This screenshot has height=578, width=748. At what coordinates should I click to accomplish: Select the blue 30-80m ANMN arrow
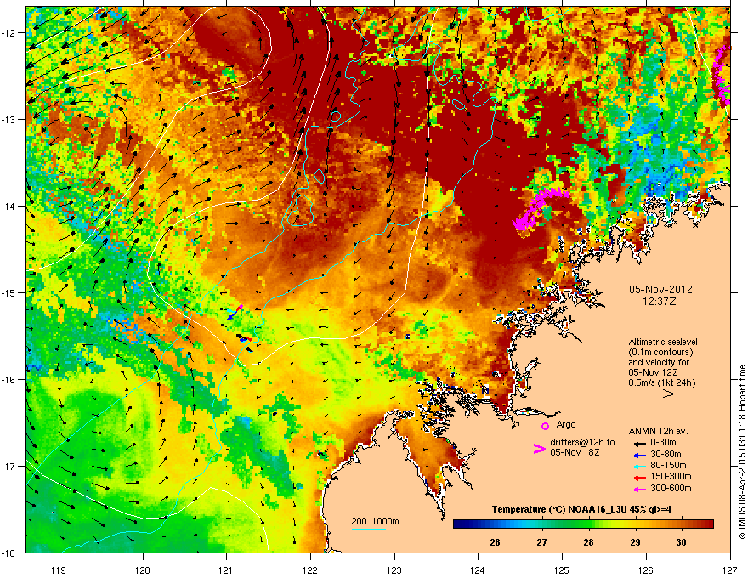(639, 455)
